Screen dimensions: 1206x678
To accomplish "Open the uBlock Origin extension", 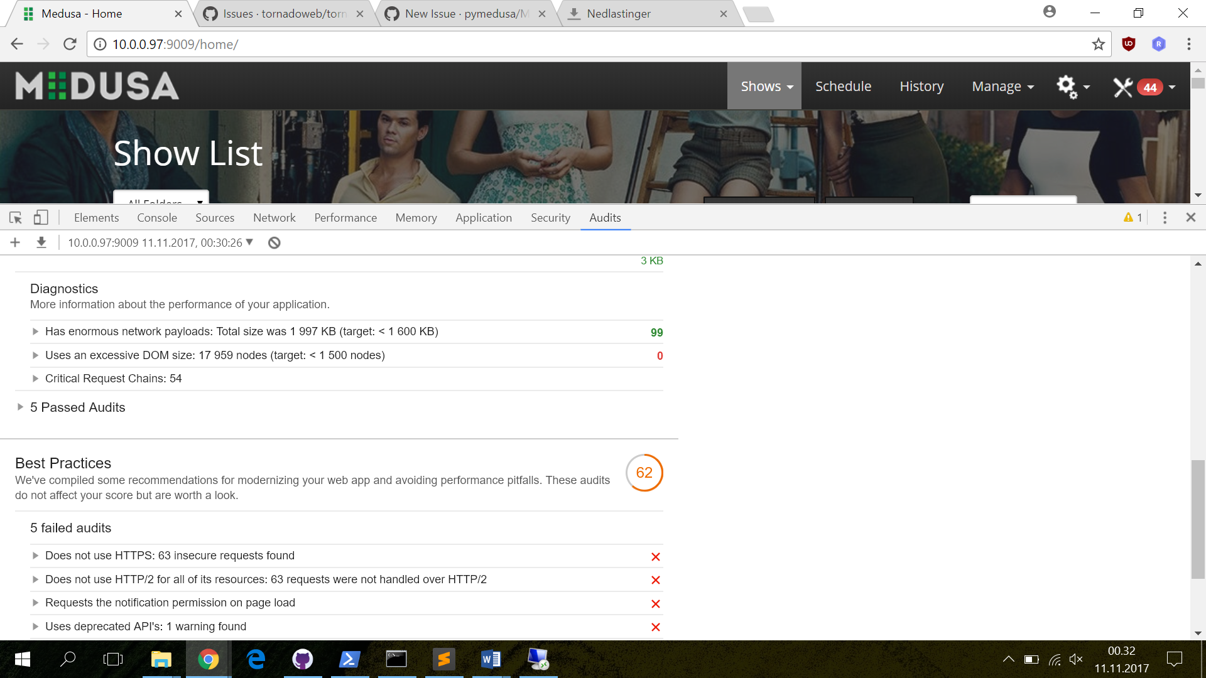I will coord(1129,44).
